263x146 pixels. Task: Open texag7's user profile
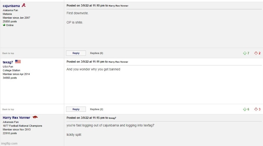(8, 62)
